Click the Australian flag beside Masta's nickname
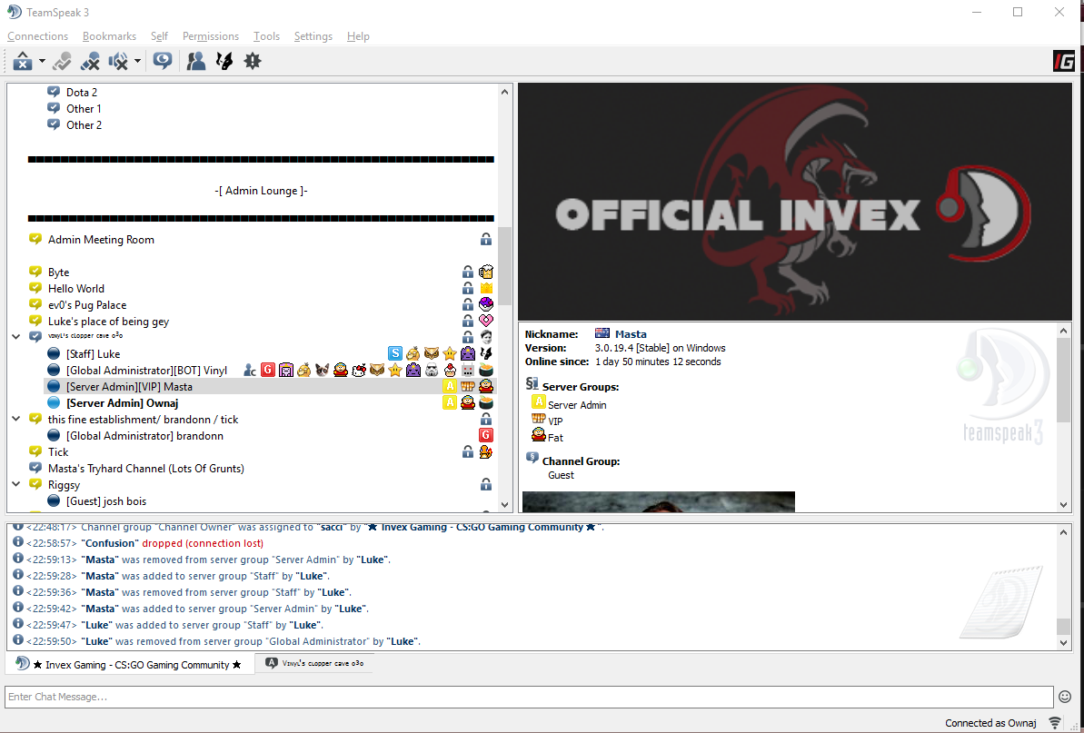 click(602, 333)
